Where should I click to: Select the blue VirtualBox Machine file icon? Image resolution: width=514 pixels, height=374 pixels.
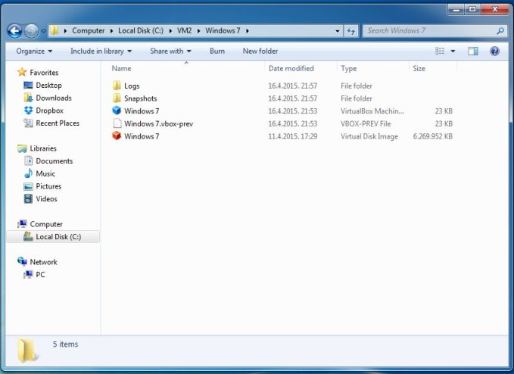coord(117,111)
